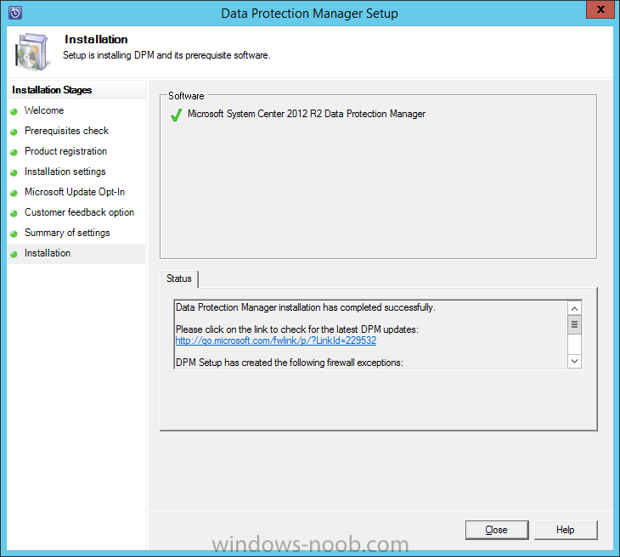620x557 pixels.
Task: Click the green bullet next to Installation settings
Action: (x=14, y=172)
